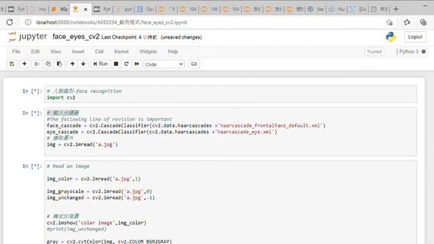Click the Jupyter logo
Viewport: 434px width, 244px height.
tap(28, 37)
